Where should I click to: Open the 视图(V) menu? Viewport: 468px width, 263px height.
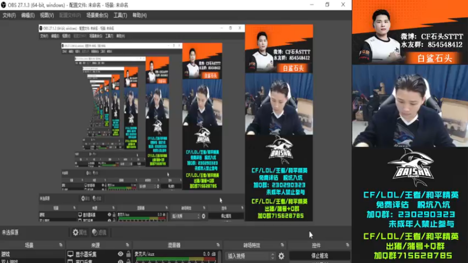47,15
